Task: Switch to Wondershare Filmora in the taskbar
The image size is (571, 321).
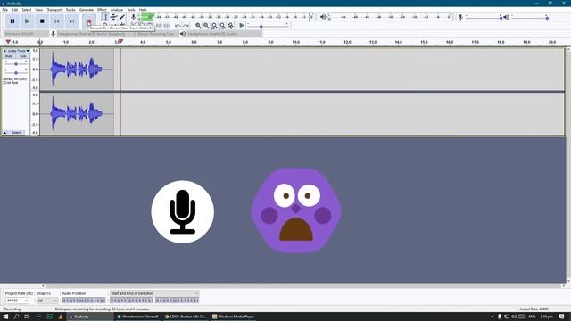Action: 137,317
